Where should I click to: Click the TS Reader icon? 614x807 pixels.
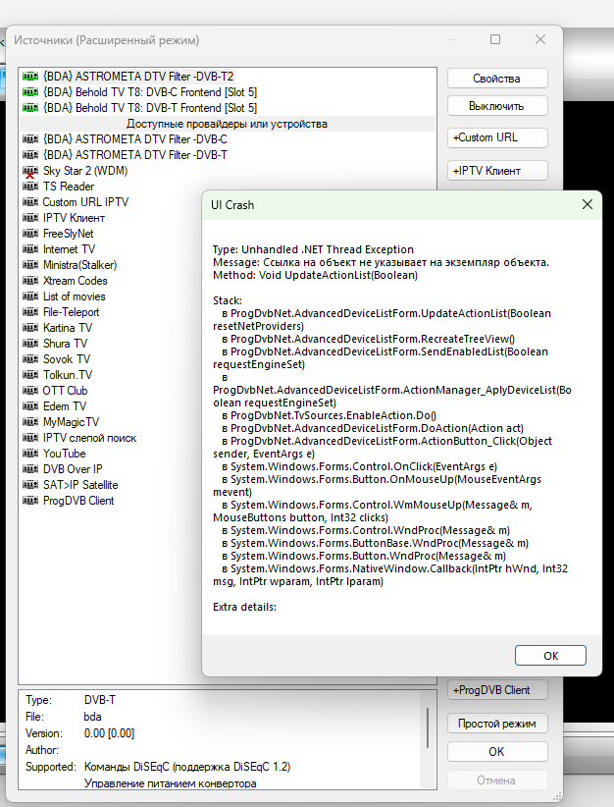pos(29,187)
